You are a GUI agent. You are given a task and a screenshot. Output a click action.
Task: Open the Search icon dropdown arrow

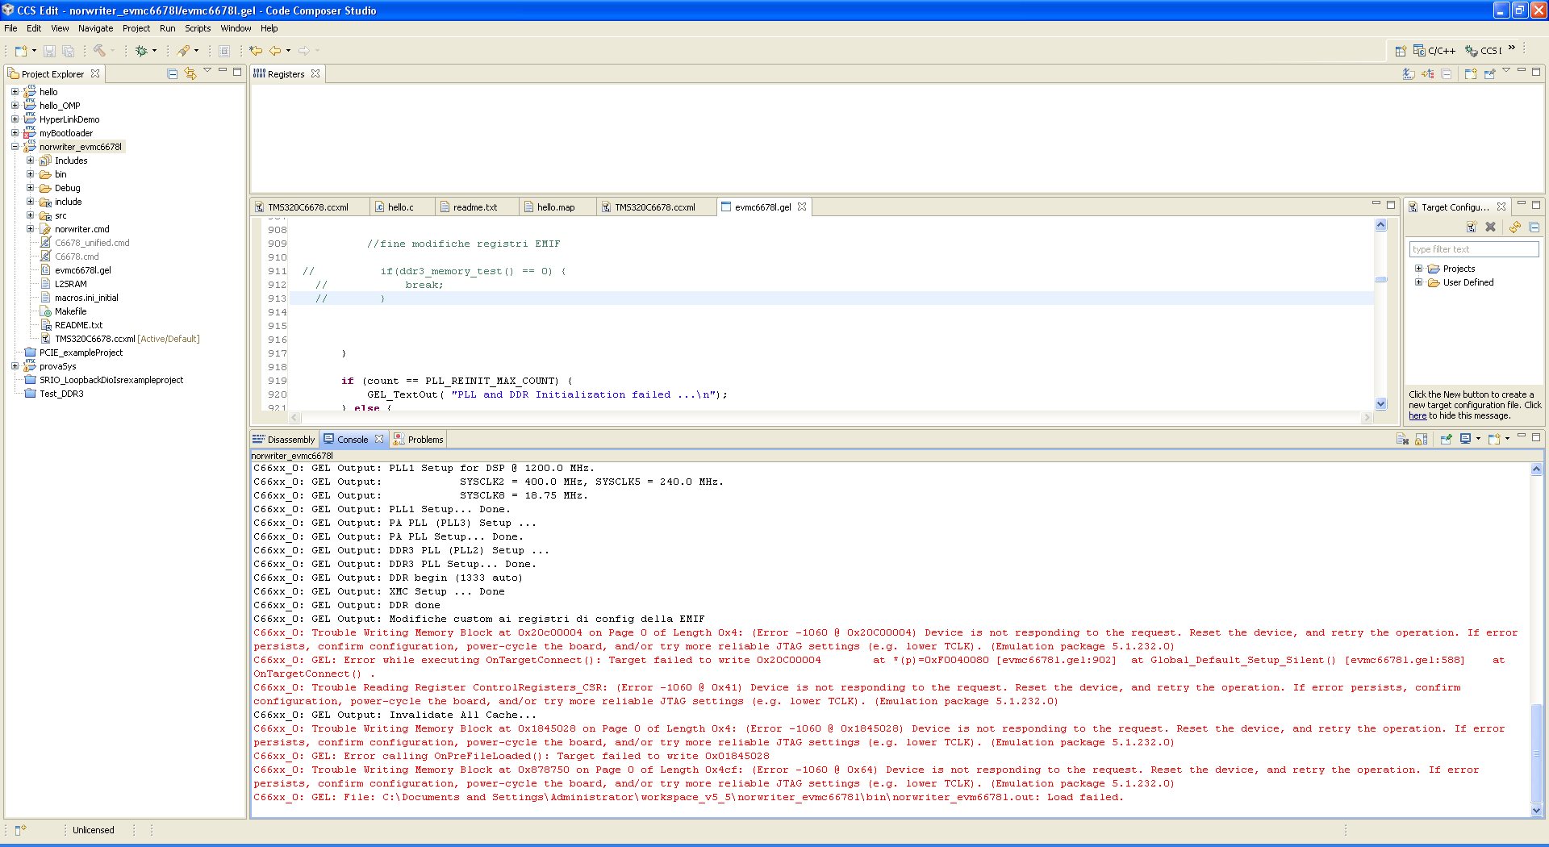(x=196, y=51)
